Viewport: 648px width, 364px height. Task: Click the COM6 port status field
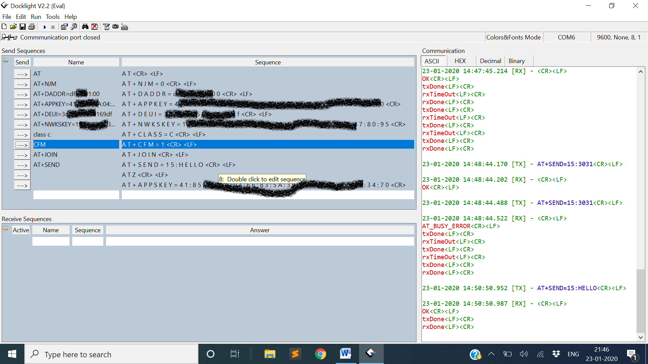566,37
